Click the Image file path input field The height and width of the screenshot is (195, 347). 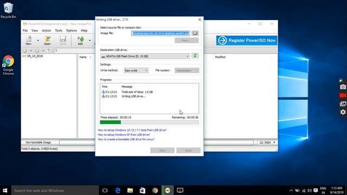pyautogui.click(x=160, y=33)
